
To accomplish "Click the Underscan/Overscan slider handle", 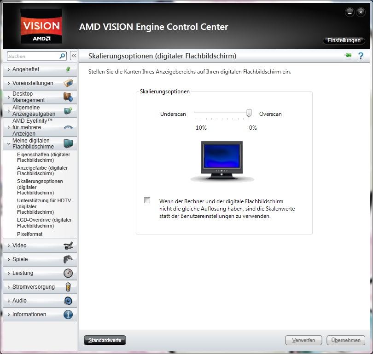I will [x=249, y=113].
